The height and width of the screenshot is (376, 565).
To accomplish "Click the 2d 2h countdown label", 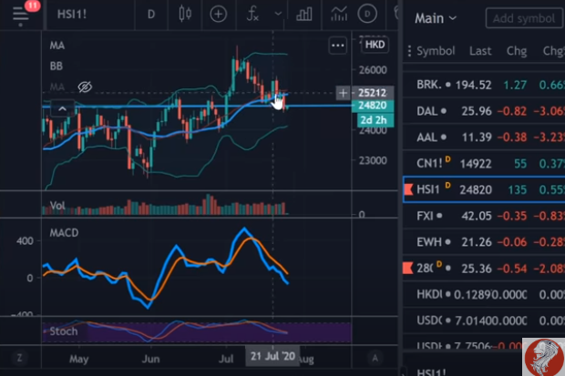I will (x=374, y=120).
